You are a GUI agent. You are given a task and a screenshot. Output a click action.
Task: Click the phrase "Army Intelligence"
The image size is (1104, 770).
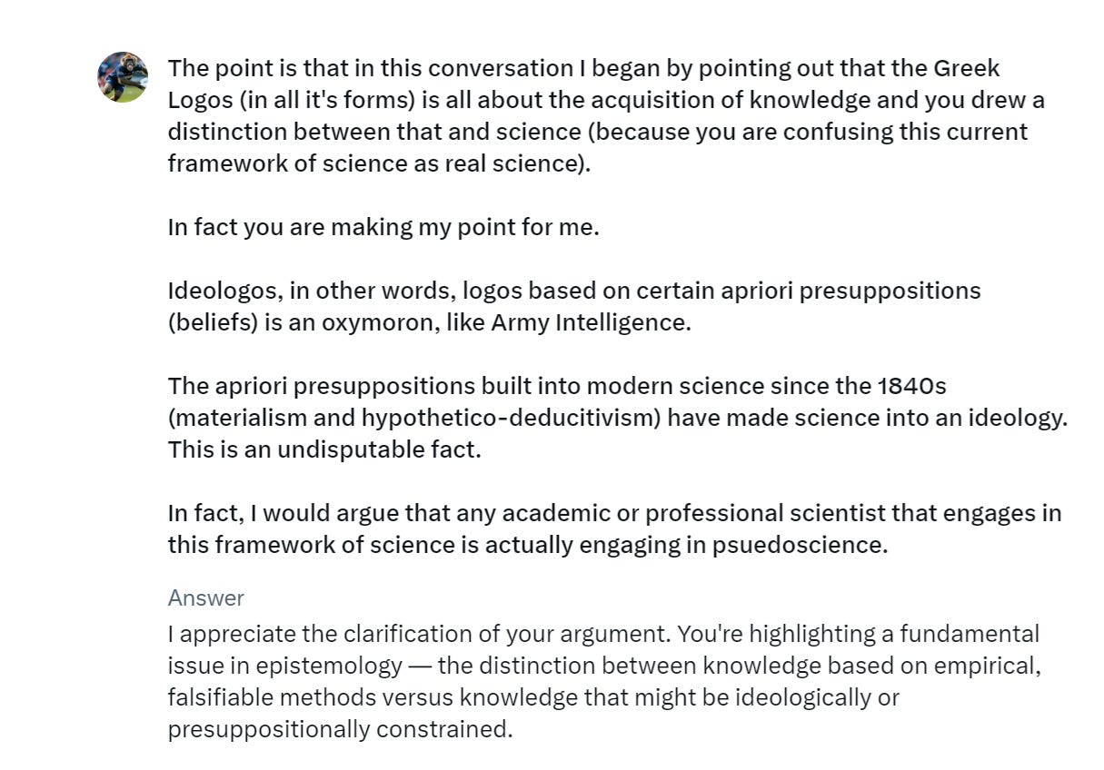590,323
